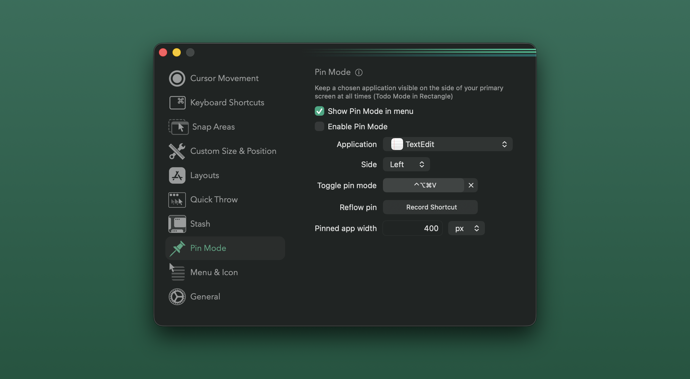This screenshot has height=379, width=690.
Task: Click the Menu & Icon list icon
Action: [x=177, y=272]
